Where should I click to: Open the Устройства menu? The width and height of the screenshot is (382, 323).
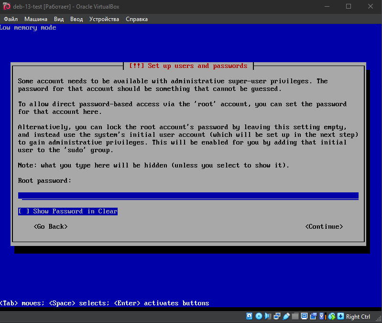(x=104, y=19)
